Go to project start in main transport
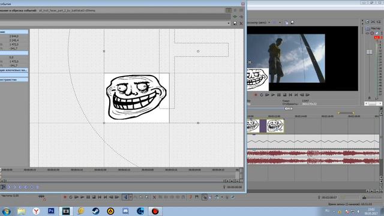Image resolution: width=384 pixels, height=216 pixels. tap(100, 197)
